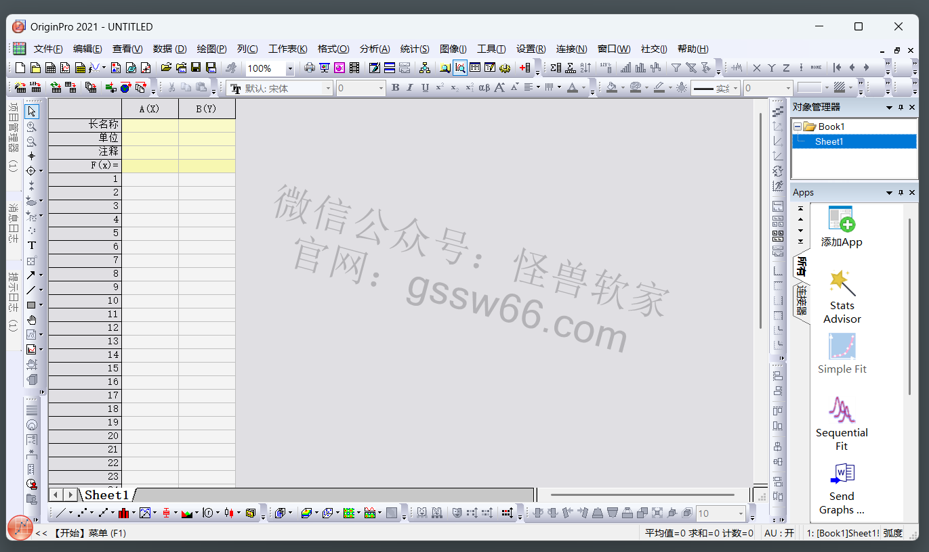
Task: Toggle Italic text formatting
Action: [410, 88]
